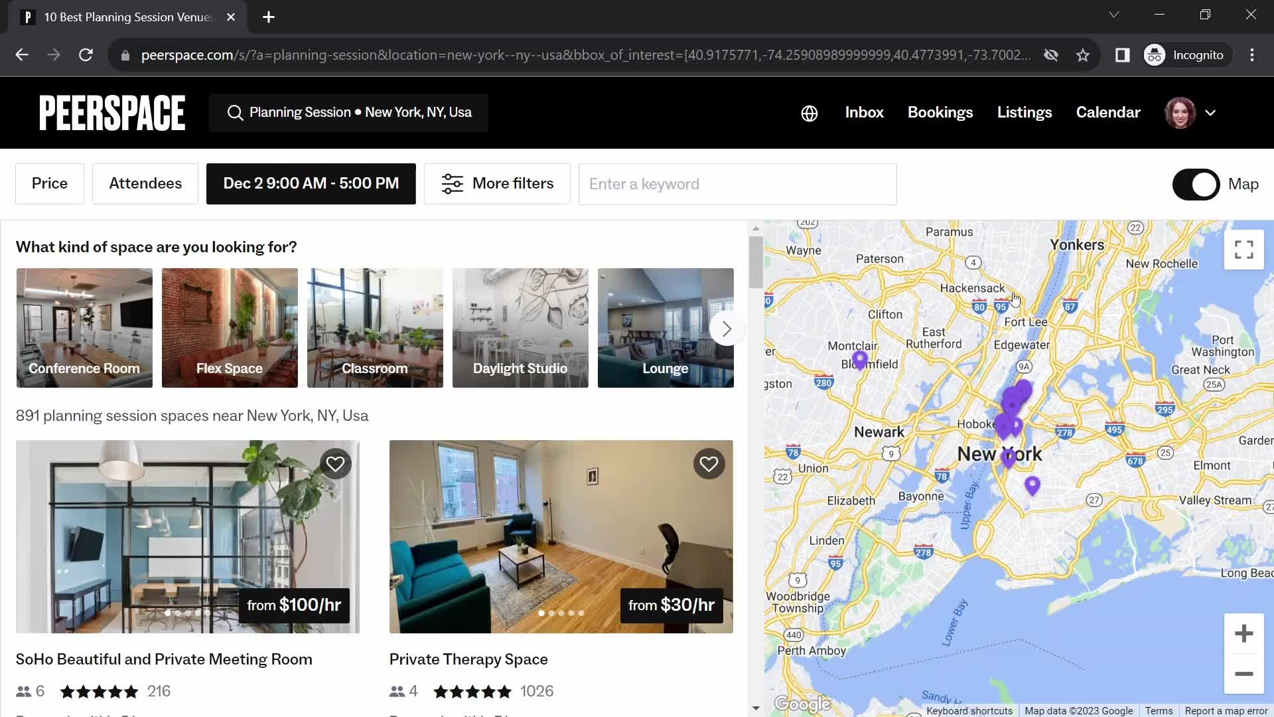Click the language/globe icon
Viewport: 1274px width, 717px height.
pos(808,112)
